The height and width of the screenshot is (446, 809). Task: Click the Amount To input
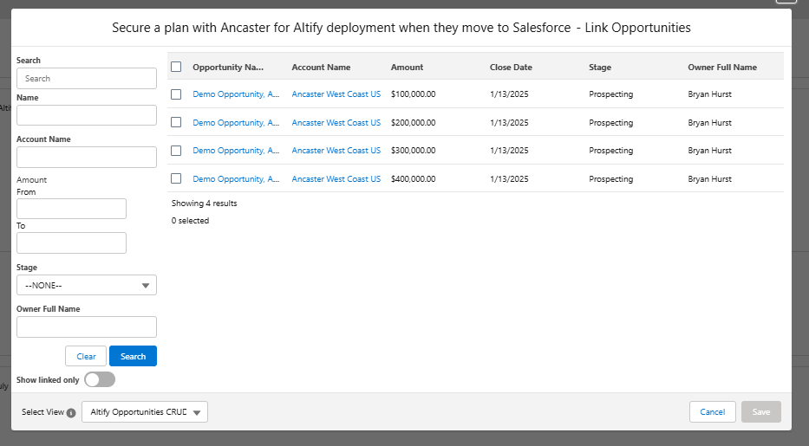[x=71, y=242]
